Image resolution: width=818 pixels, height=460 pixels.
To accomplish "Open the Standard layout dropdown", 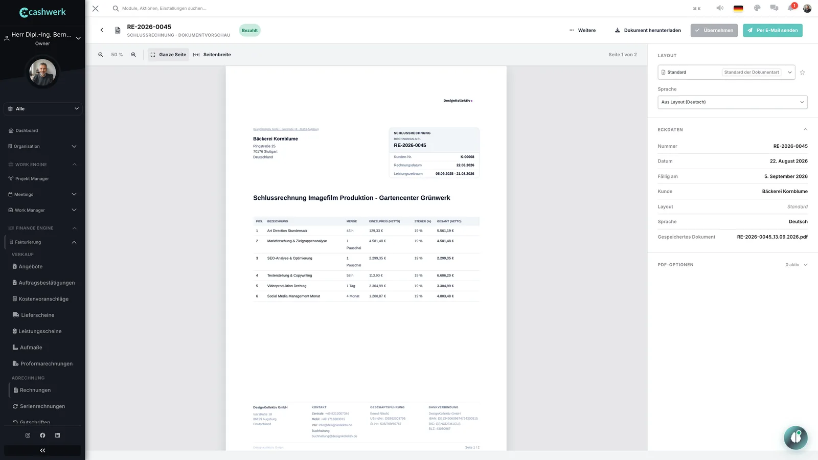I will 726,72.
